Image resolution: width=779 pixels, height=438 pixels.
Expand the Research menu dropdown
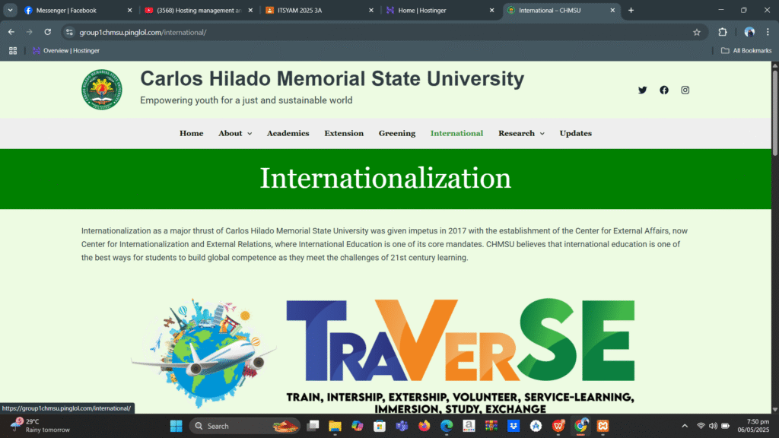(x=521, y=133)
